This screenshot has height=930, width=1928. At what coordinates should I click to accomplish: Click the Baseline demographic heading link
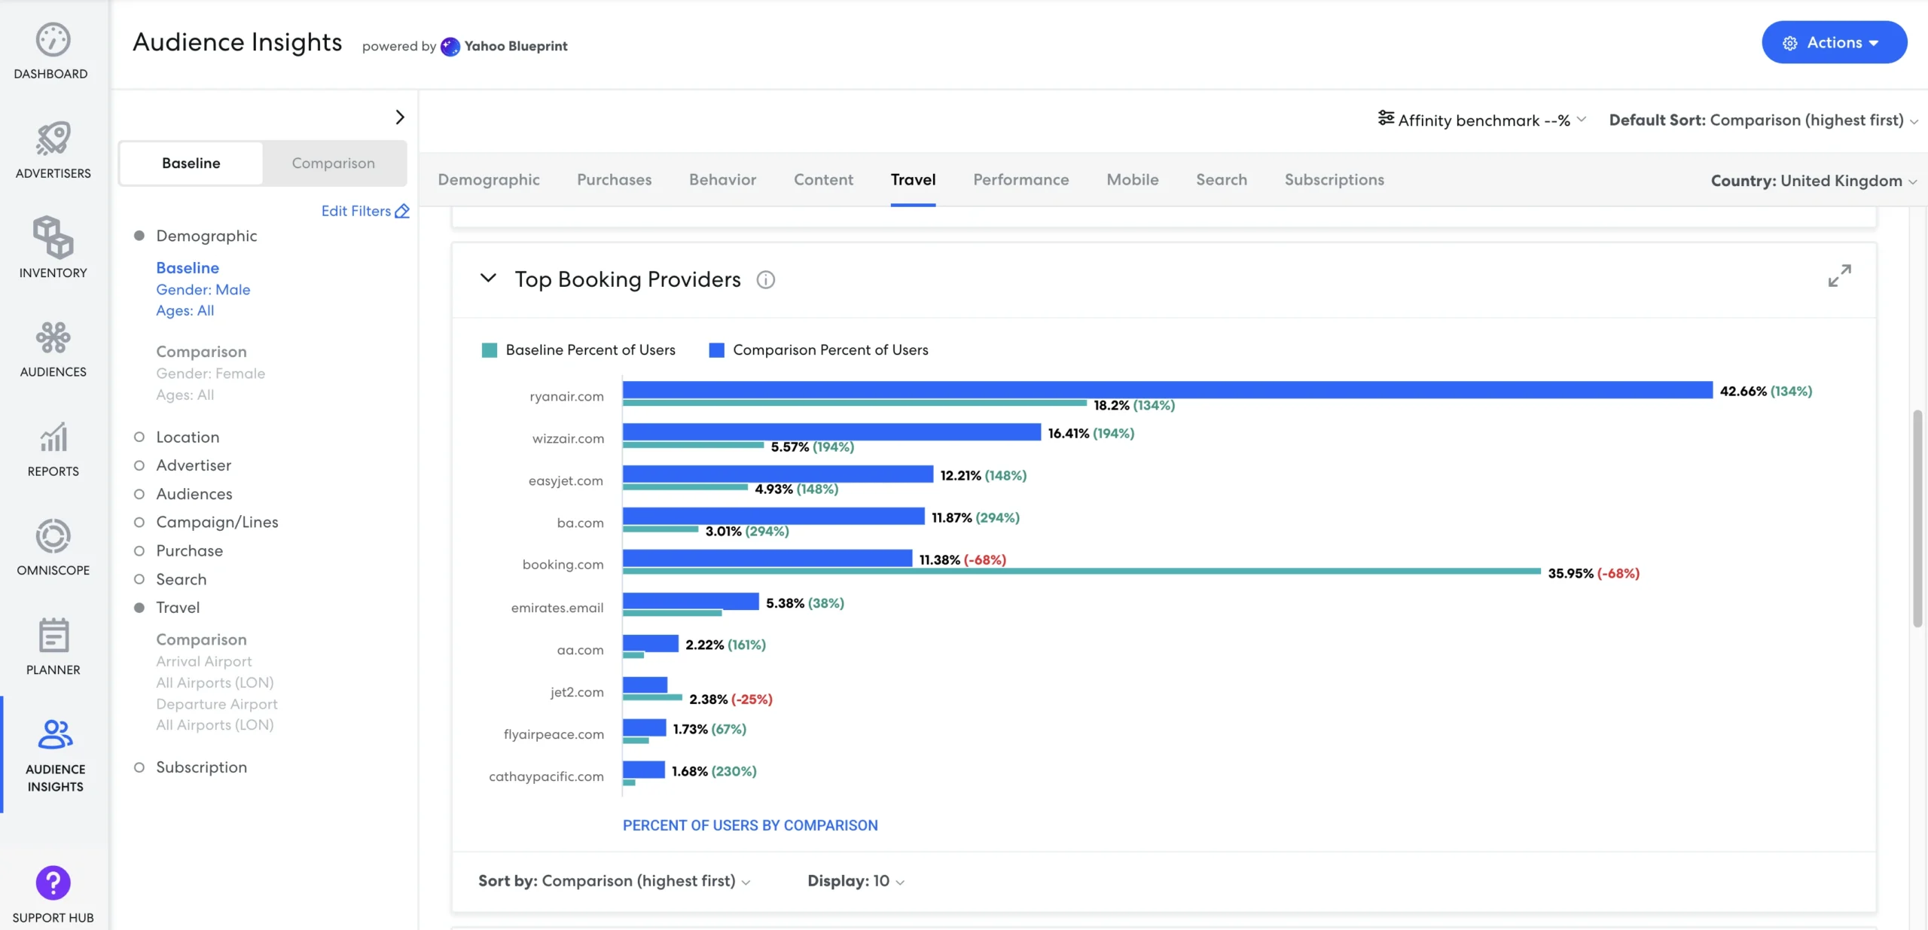[x=188, y=267]
